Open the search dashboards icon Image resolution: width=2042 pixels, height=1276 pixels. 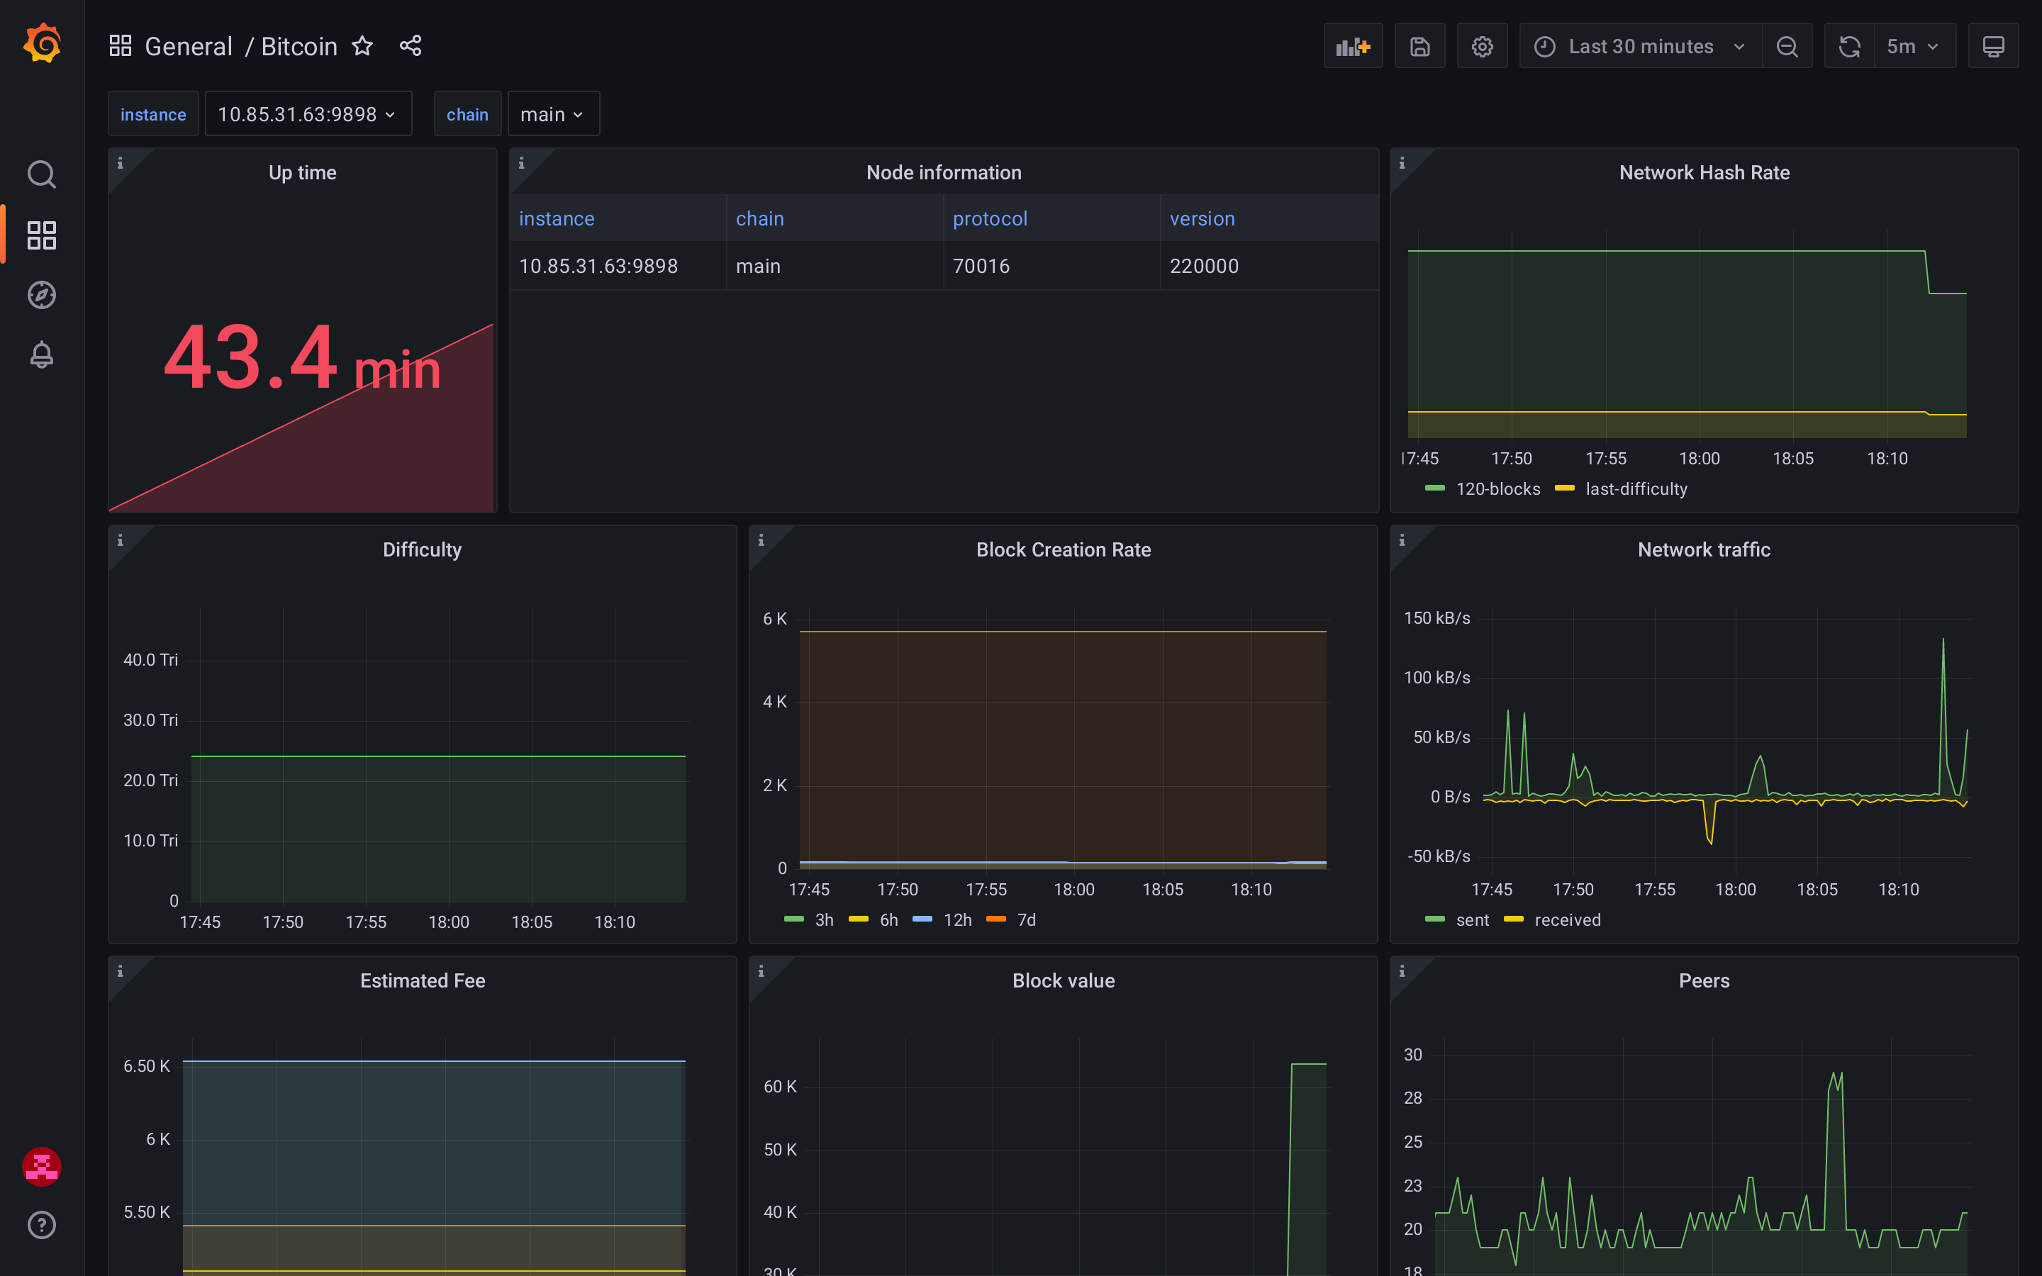point(41,174)
